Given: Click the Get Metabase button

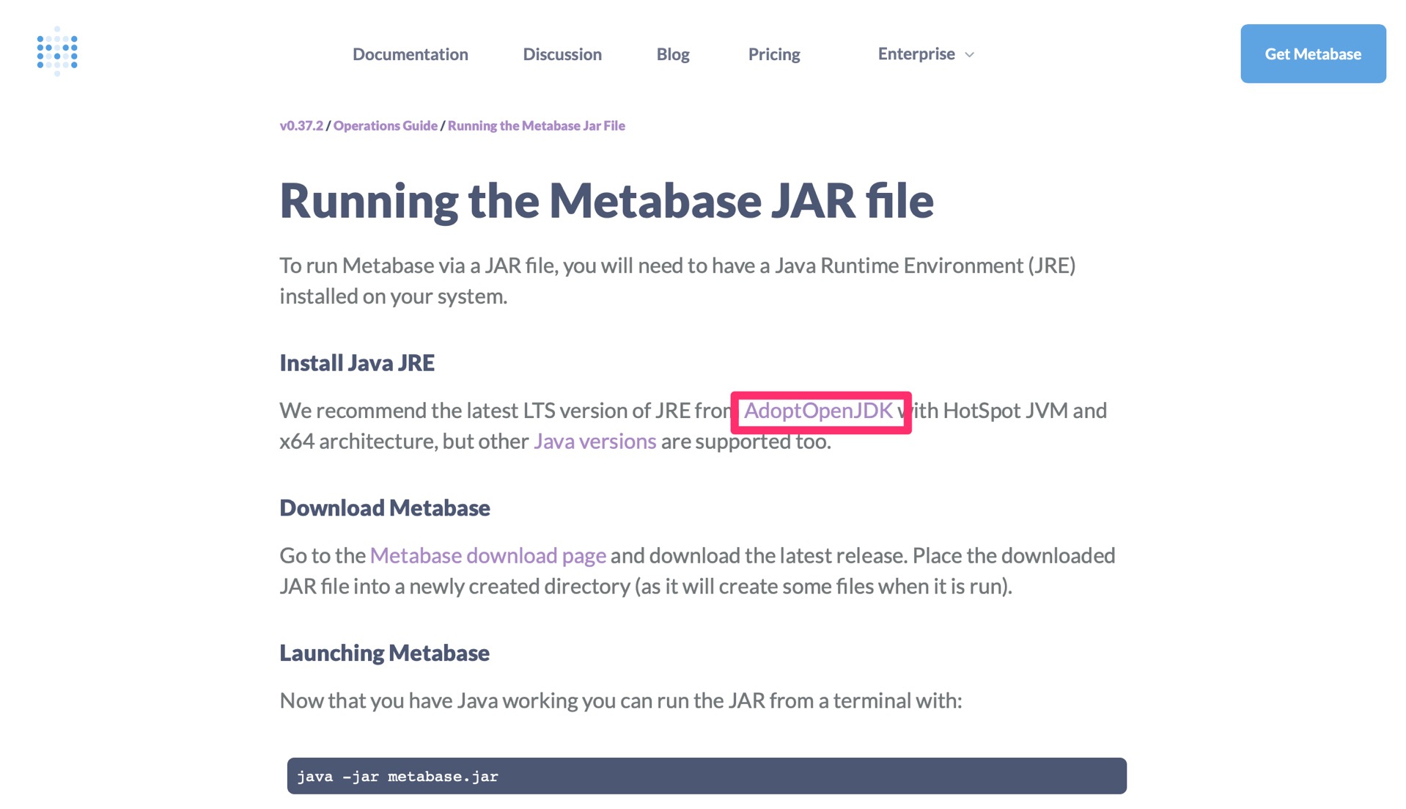Looking at the screenshot, I should pos(1312,54).
